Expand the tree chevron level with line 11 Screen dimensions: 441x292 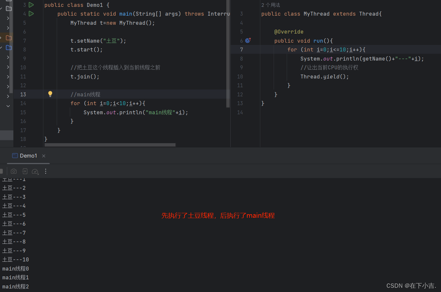coord(8,77)
